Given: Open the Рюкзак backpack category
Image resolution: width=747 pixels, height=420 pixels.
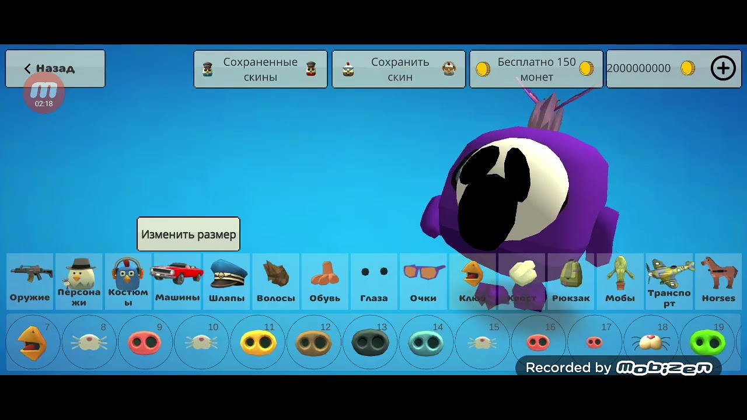Looking at the screenshot, I should (x=571, y=281).
